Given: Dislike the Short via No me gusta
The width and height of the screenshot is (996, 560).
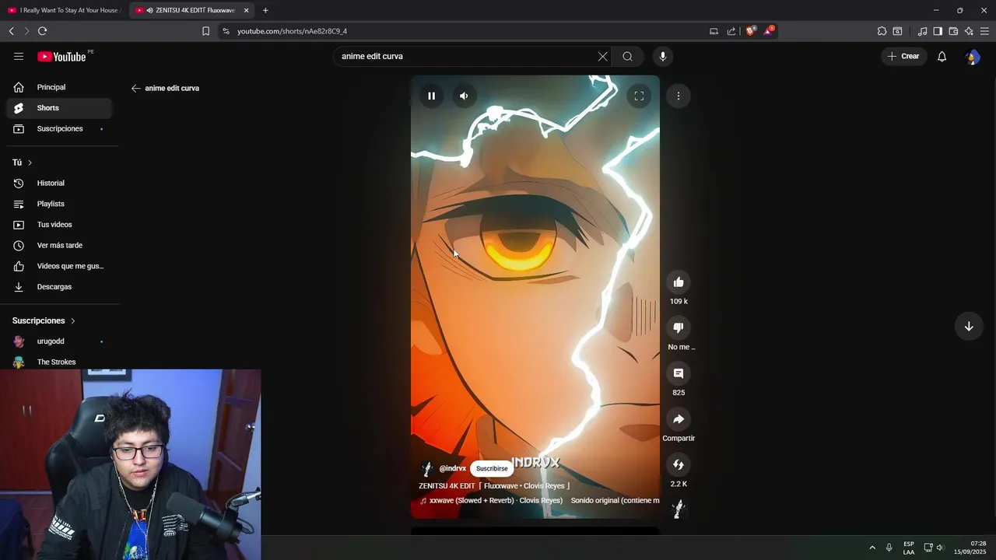Looking at the screenshot, I should click(x=679, y=327).
